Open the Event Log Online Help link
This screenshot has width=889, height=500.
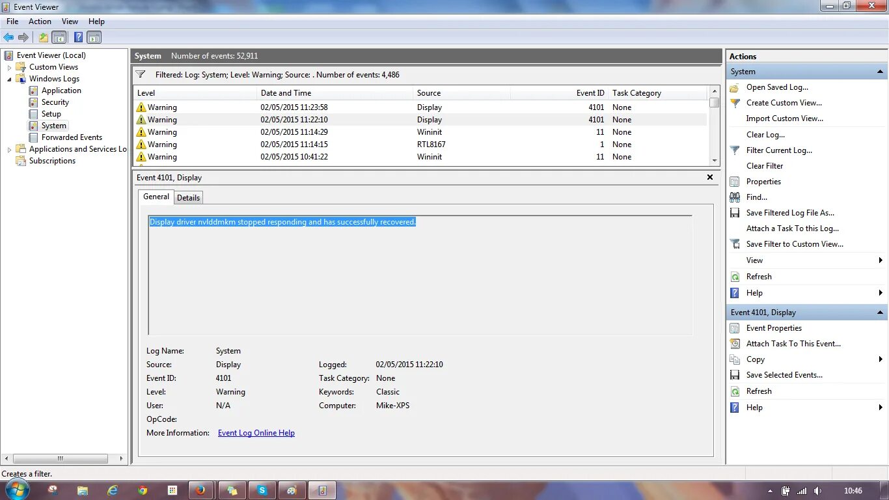(x=256, y=433)
